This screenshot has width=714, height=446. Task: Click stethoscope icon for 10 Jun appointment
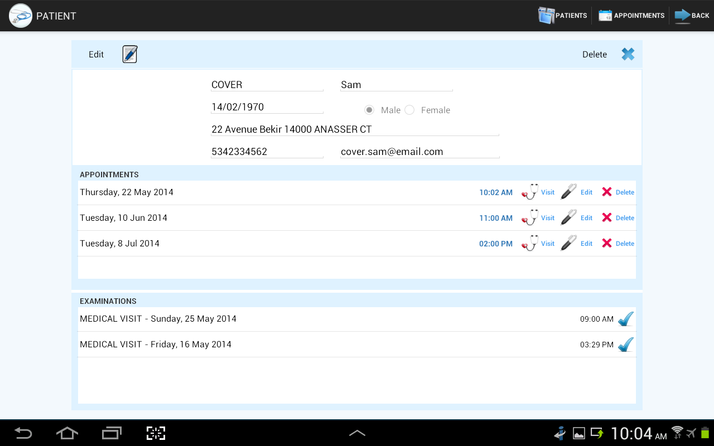530,217
